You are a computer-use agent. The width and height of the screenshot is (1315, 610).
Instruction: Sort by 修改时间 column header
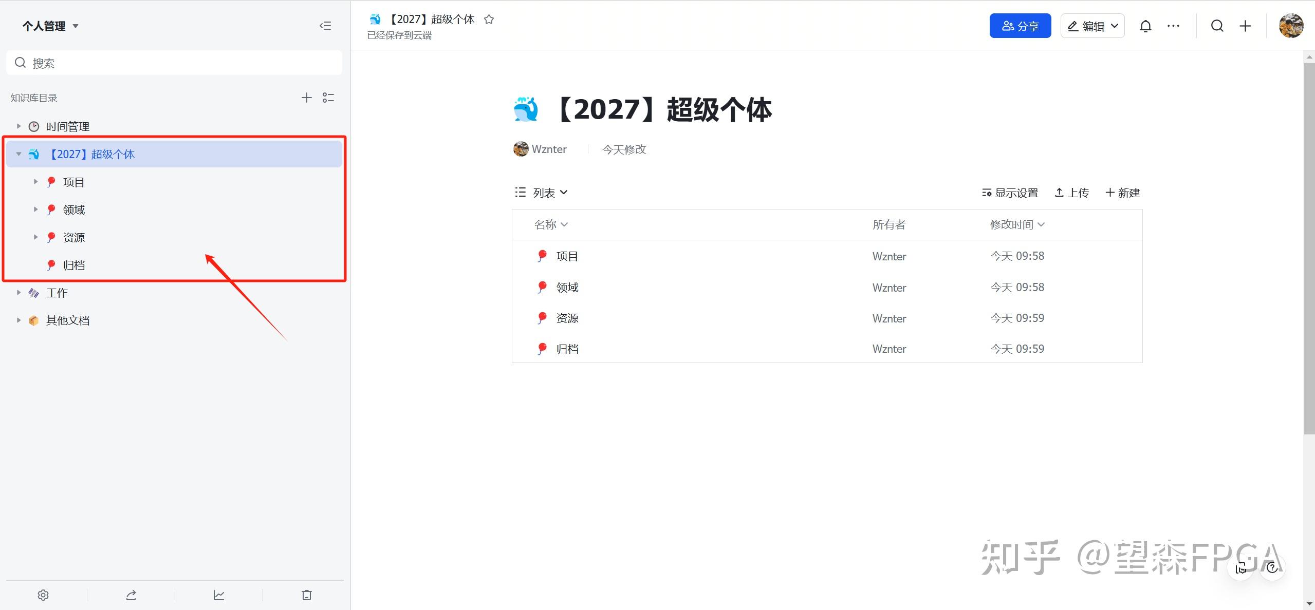1017,224
